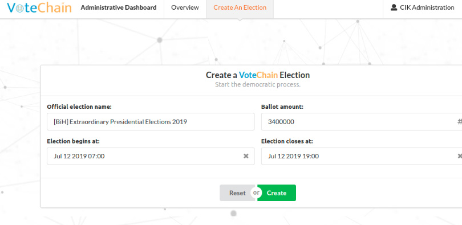Open the Overview tab
The height and width of the screenshot is (225, 462).
(185, 7)
